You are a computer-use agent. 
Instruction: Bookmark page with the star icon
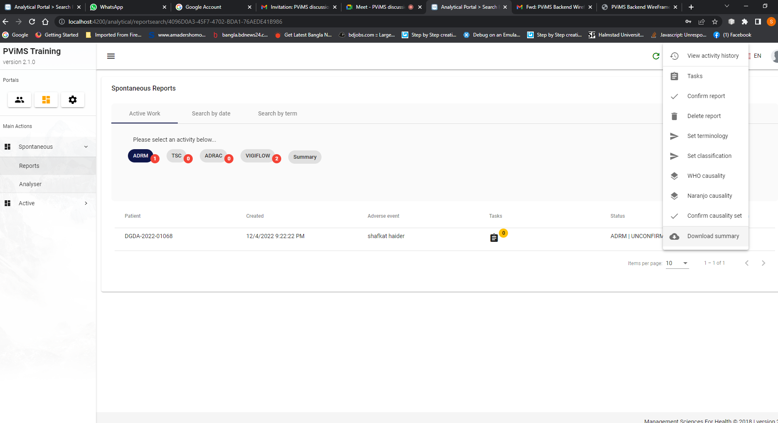click(x=715, y=22)
